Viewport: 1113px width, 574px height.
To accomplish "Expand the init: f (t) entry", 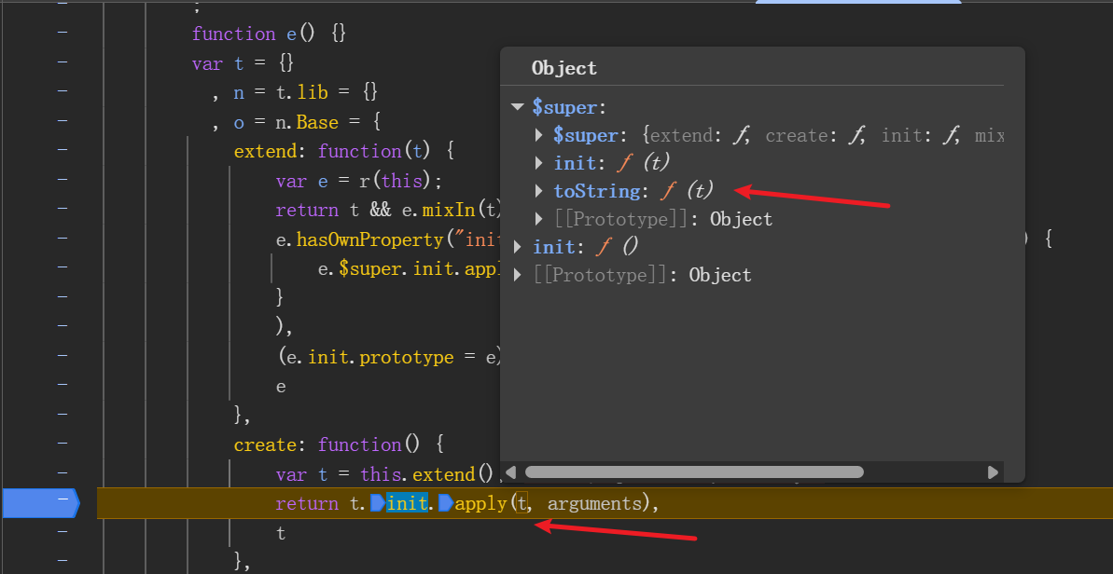I will coord(539,163).
